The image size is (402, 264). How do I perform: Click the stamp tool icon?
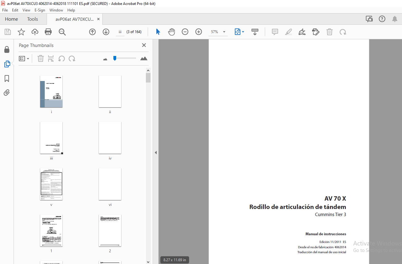pos(316,32)
